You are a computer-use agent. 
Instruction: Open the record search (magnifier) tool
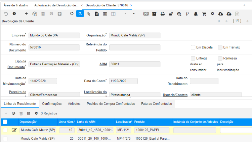(x=80, y=14)
